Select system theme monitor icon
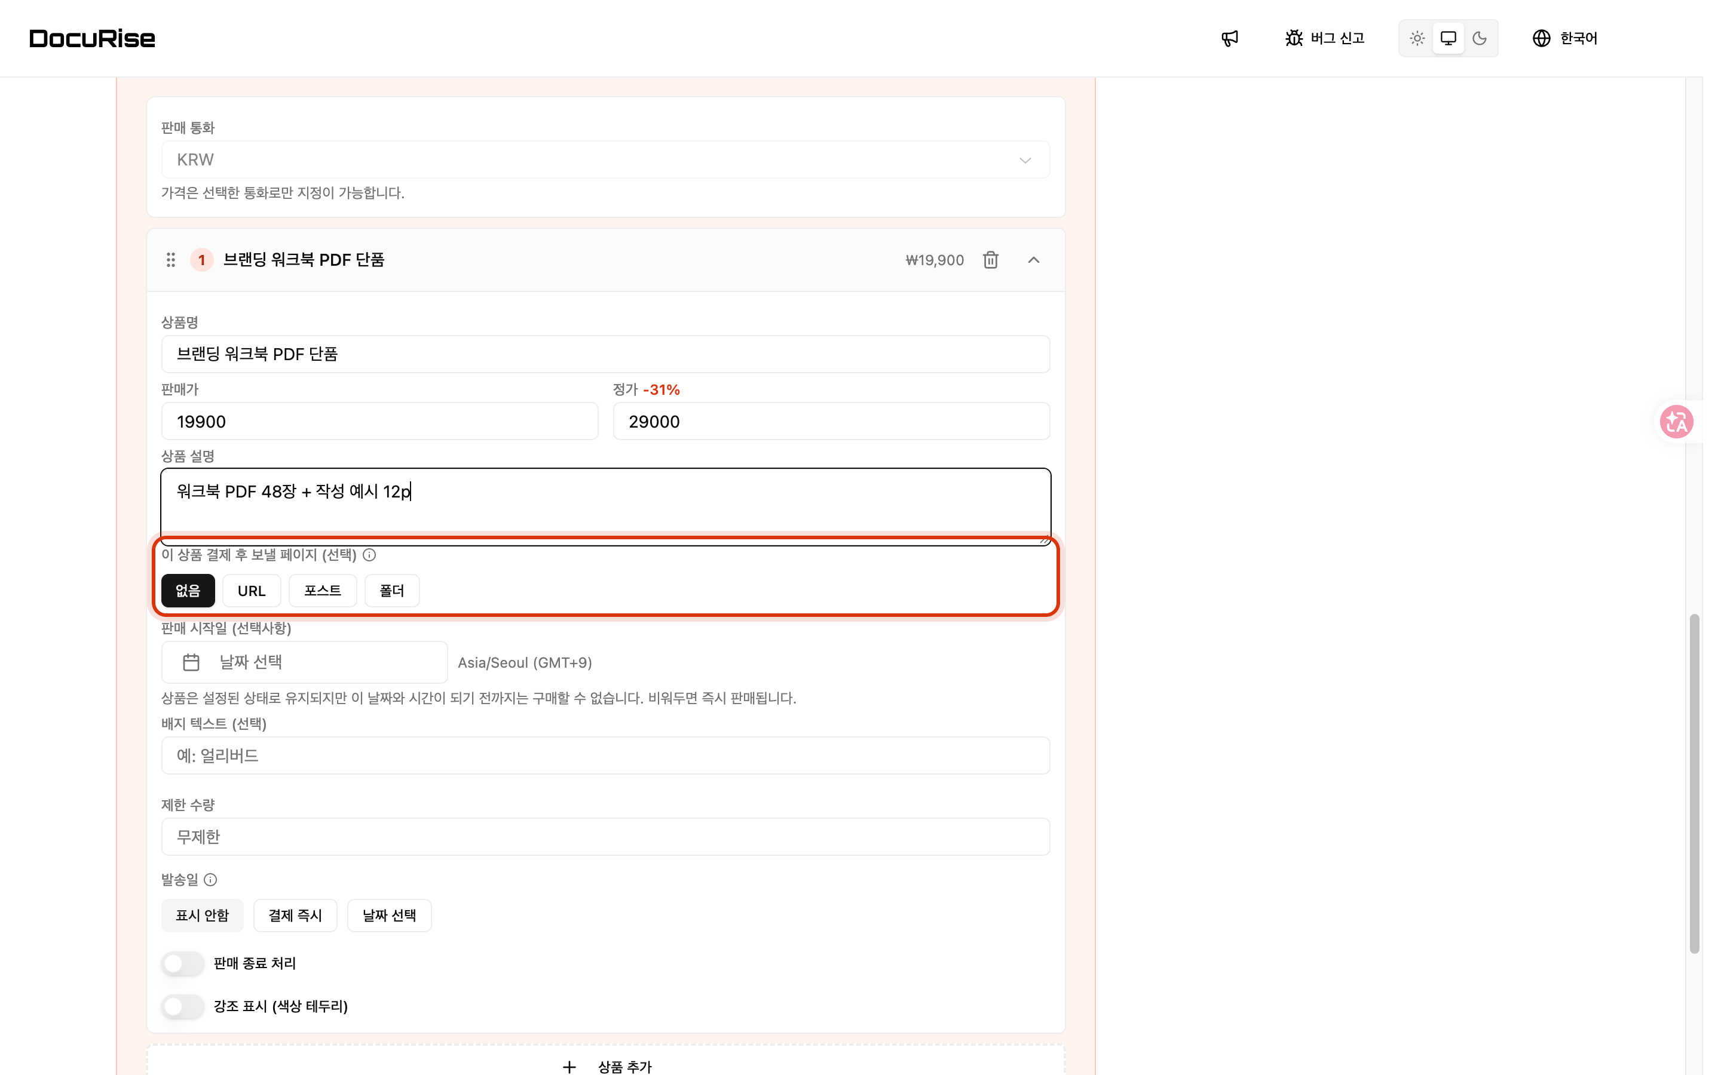Screen dimensions: 1721x1075 click(1448, 38)
